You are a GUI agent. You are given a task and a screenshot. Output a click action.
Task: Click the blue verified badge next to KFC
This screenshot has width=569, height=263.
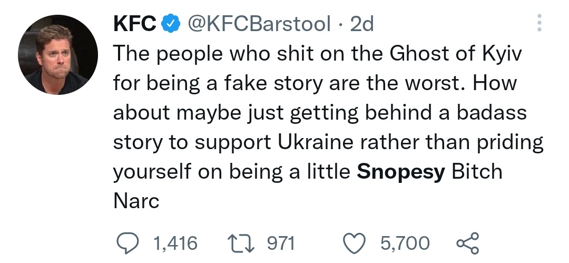point(169,24)
